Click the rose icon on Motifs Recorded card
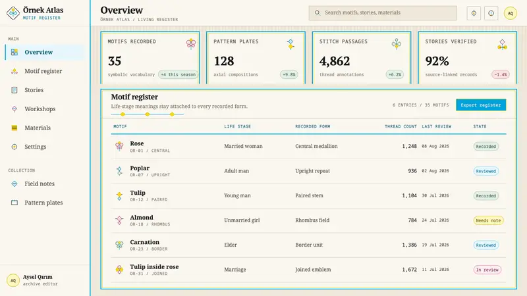The image size is (527, 296). tap(191, 44)
